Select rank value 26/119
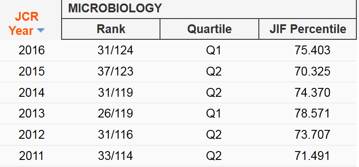This screenshot has height=167, width=359. (115, 114)
